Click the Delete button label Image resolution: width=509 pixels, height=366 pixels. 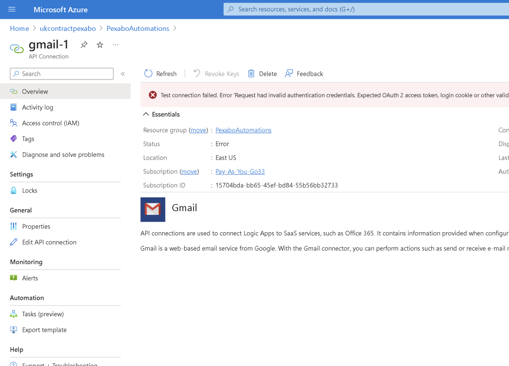tap(268, 74)
